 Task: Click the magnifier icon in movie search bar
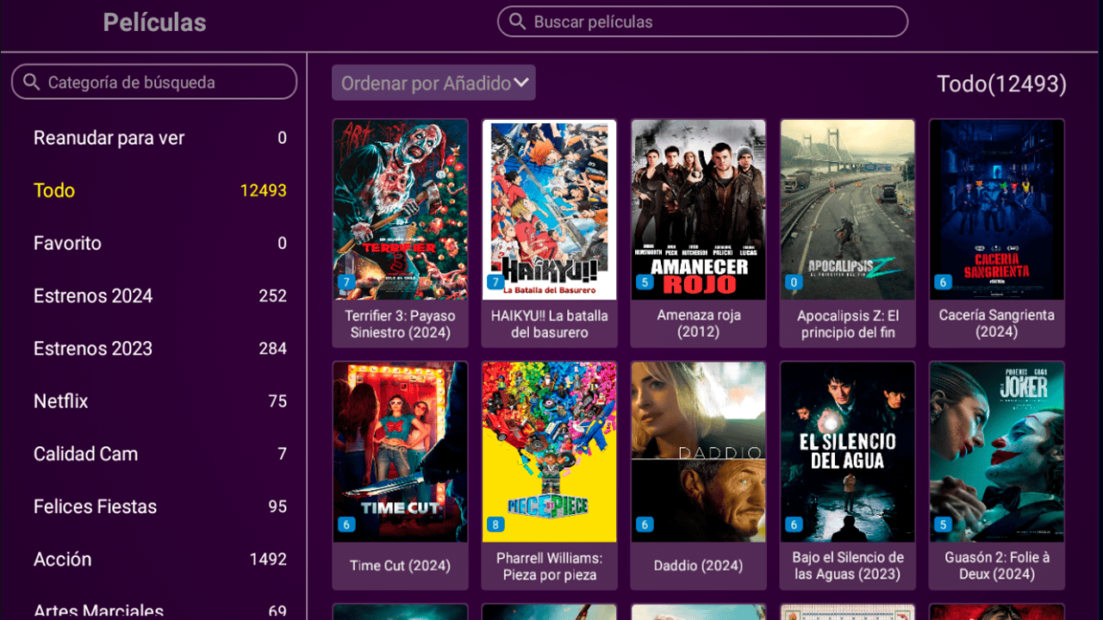click(x=517, y=22)
